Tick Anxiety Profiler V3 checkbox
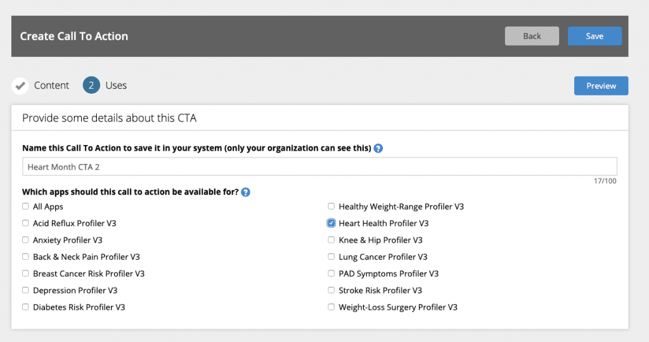 point(25,240)
